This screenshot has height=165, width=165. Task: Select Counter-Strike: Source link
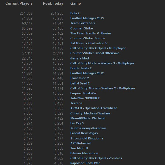pos(88,38)
